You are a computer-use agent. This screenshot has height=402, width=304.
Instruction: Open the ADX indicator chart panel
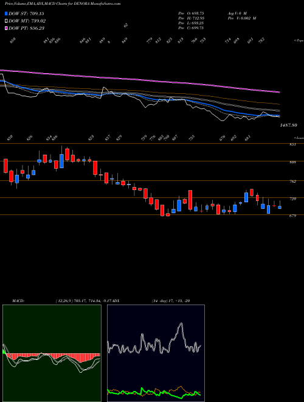click(x=156, y=353)
